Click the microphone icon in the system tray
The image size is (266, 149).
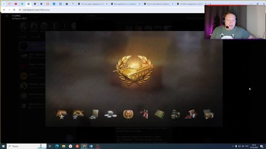click(236, 146)
